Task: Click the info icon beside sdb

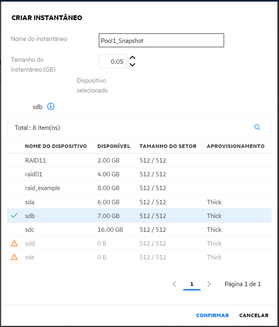Action: pyautogui.click(x=51, y=107)
